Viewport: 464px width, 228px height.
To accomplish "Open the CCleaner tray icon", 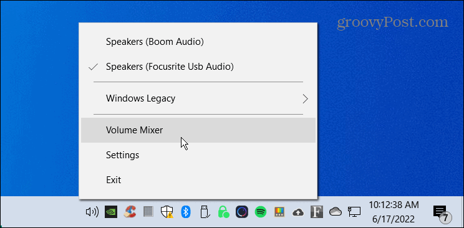I will point(130,212).
